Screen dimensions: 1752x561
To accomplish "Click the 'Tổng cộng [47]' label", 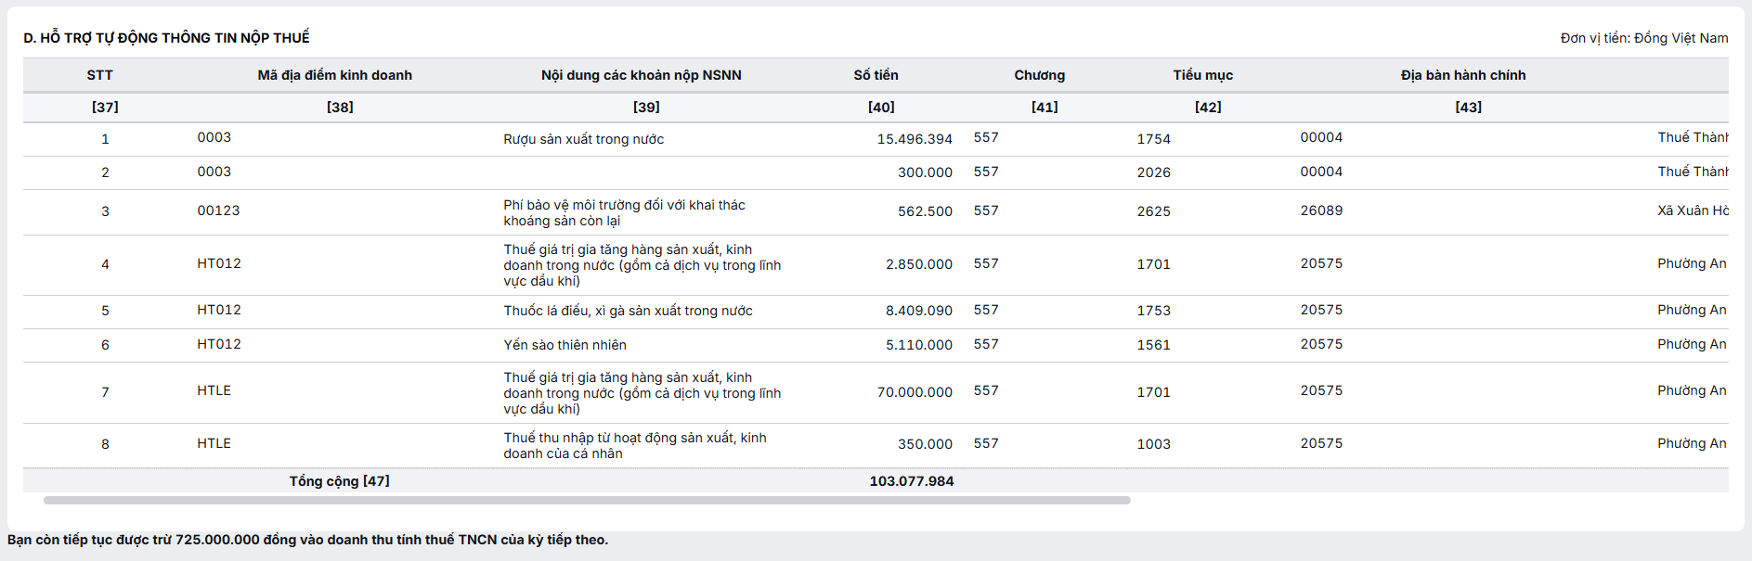I will point(340,481).
